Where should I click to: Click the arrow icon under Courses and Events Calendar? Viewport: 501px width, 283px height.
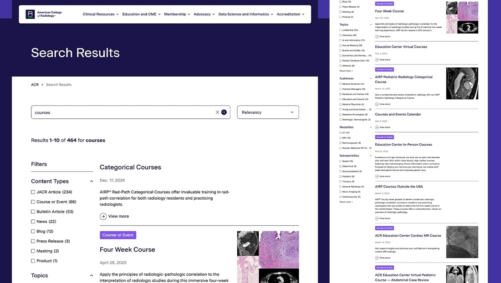pos(377,127)
